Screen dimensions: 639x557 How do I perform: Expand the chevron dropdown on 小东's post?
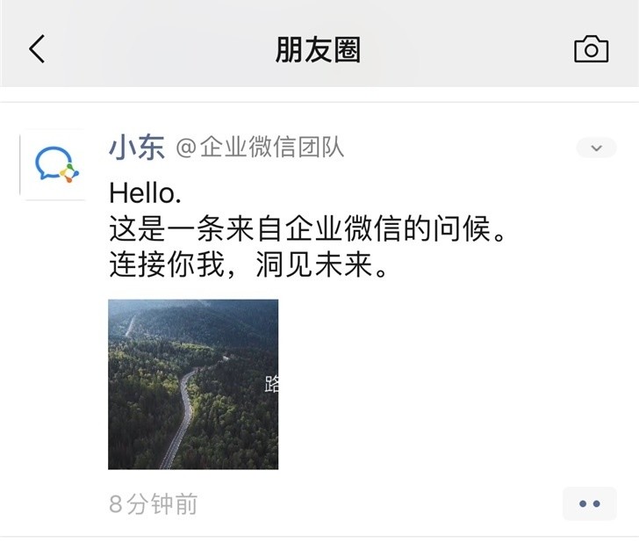tap(596, 148)
